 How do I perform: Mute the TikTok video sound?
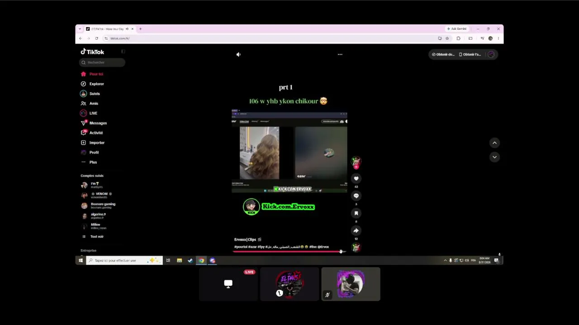point(238,55)
